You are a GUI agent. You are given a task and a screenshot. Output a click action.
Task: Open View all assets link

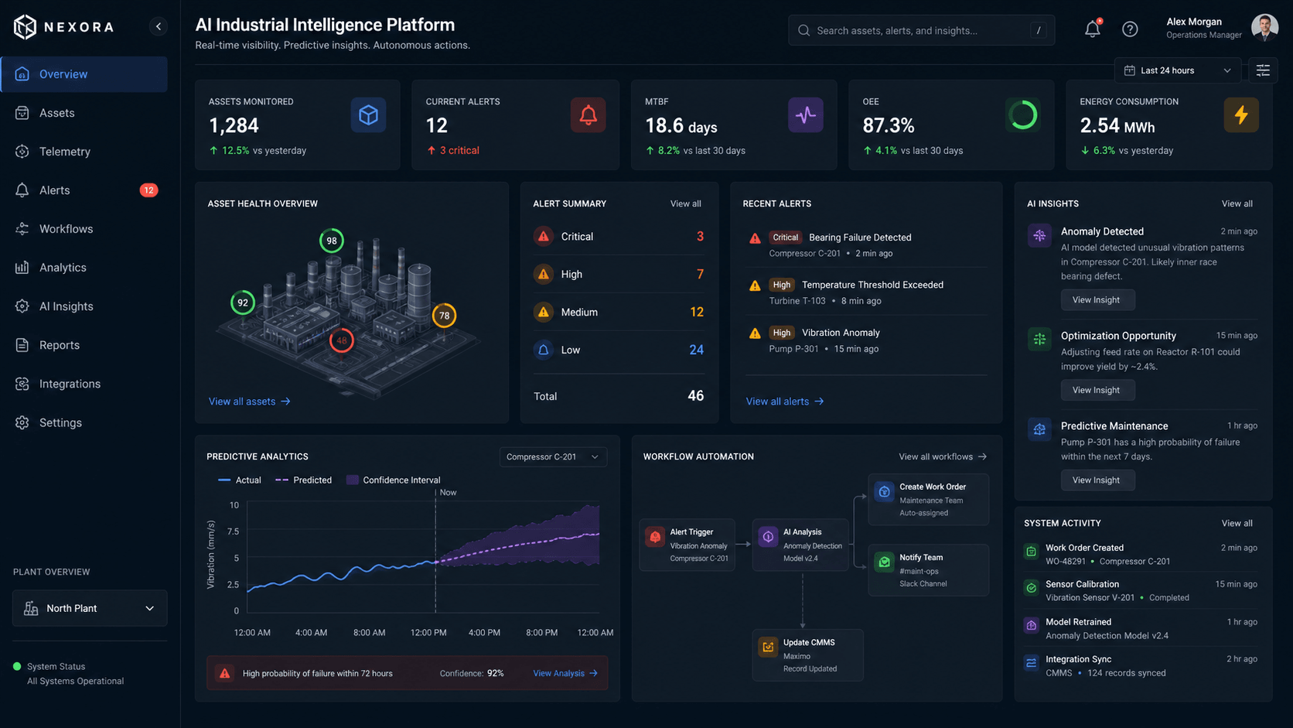coord(249,402)
